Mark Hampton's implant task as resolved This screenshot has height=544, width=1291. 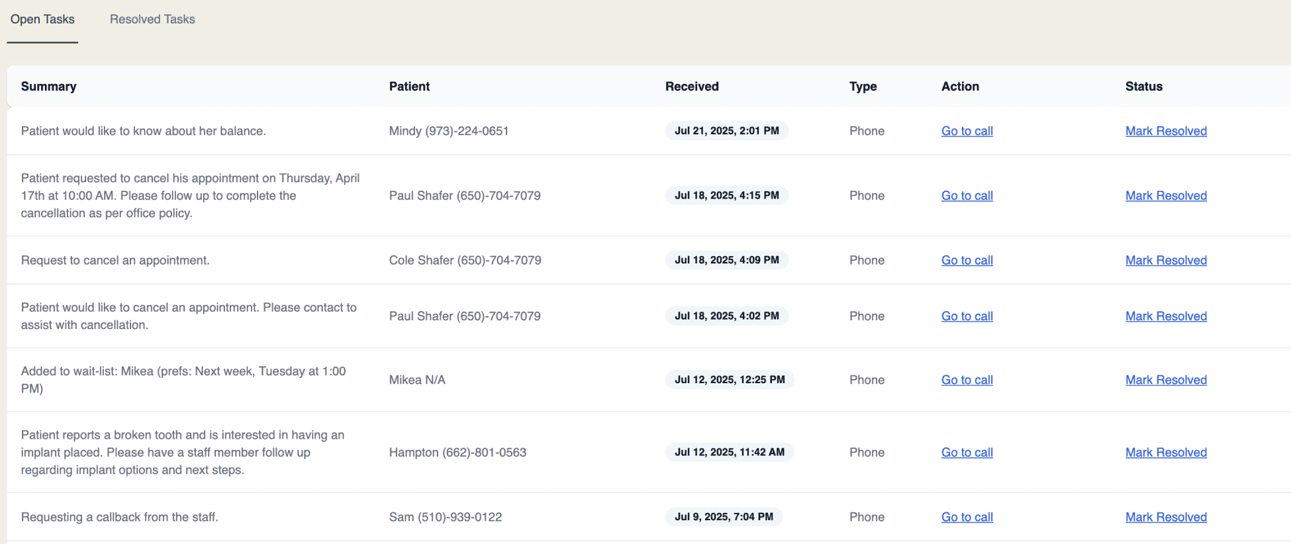click(x=1166, y=453)
